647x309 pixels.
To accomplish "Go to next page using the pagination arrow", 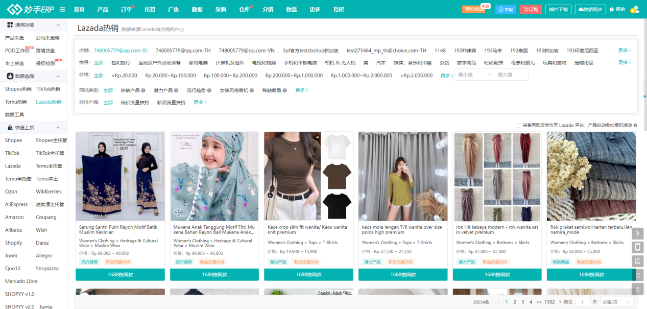I will coord(560,302).
